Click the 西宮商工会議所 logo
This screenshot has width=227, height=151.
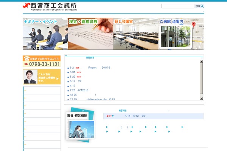point(50,7)
